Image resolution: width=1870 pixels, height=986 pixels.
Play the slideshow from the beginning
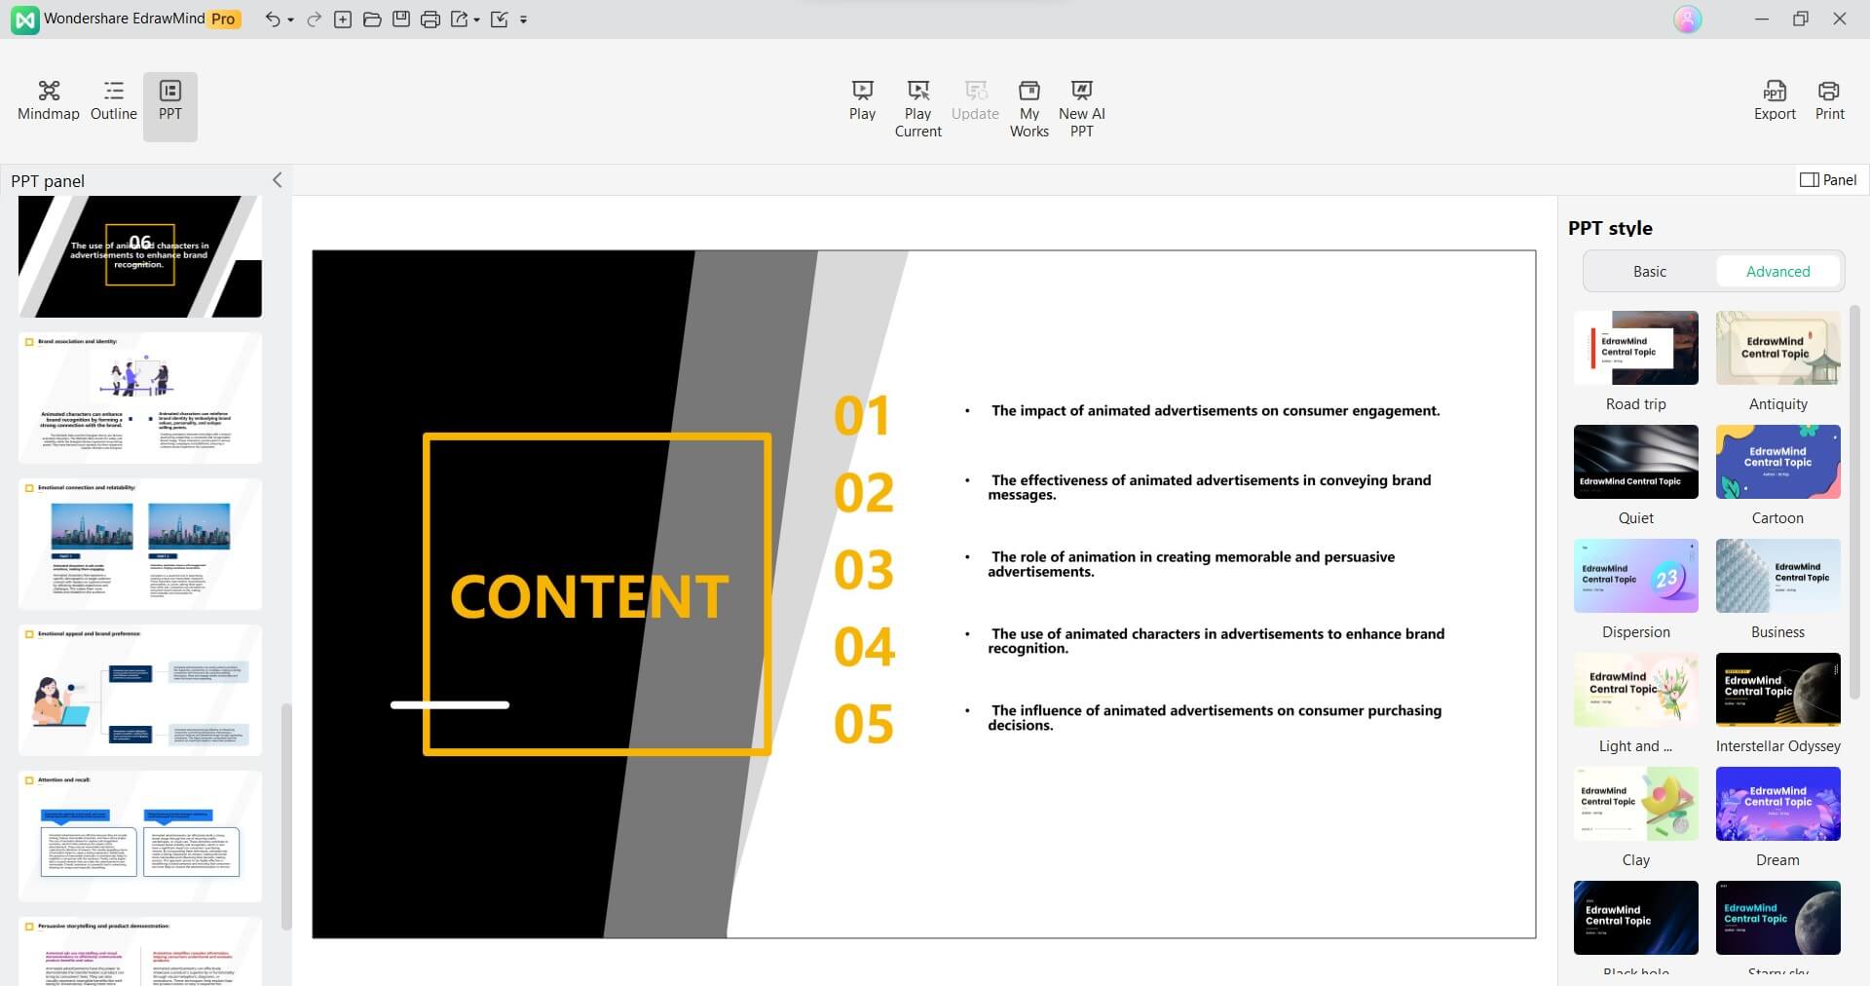(x=862, y=102)
